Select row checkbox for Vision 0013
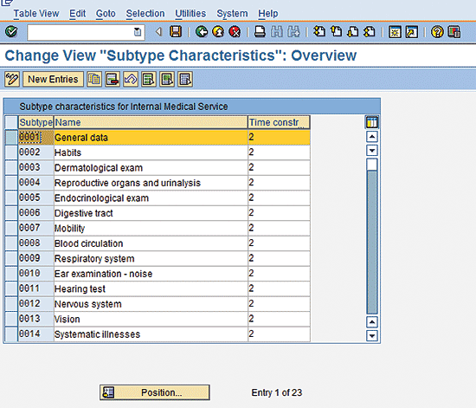 (x=11, y=319)
